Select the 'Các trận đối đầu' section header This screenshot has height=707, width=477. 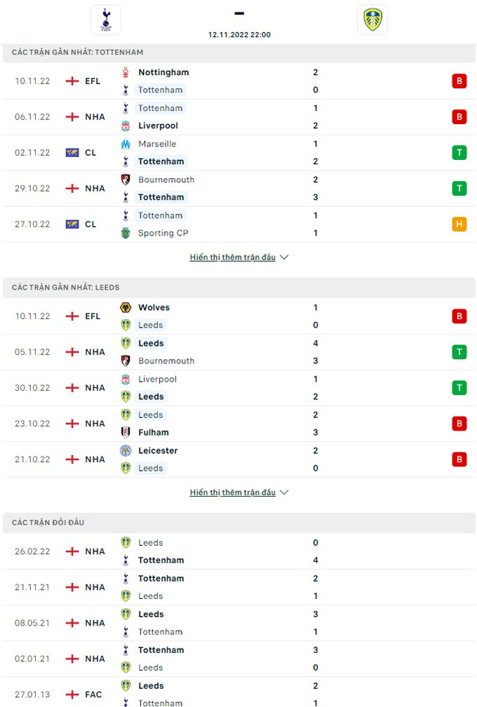[48, 523]
